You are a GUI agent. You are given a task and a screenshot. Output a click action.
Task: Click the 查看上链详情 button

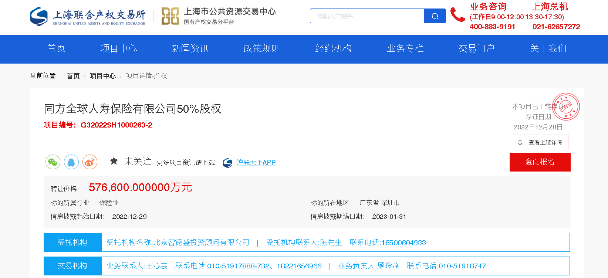point(540,142)
